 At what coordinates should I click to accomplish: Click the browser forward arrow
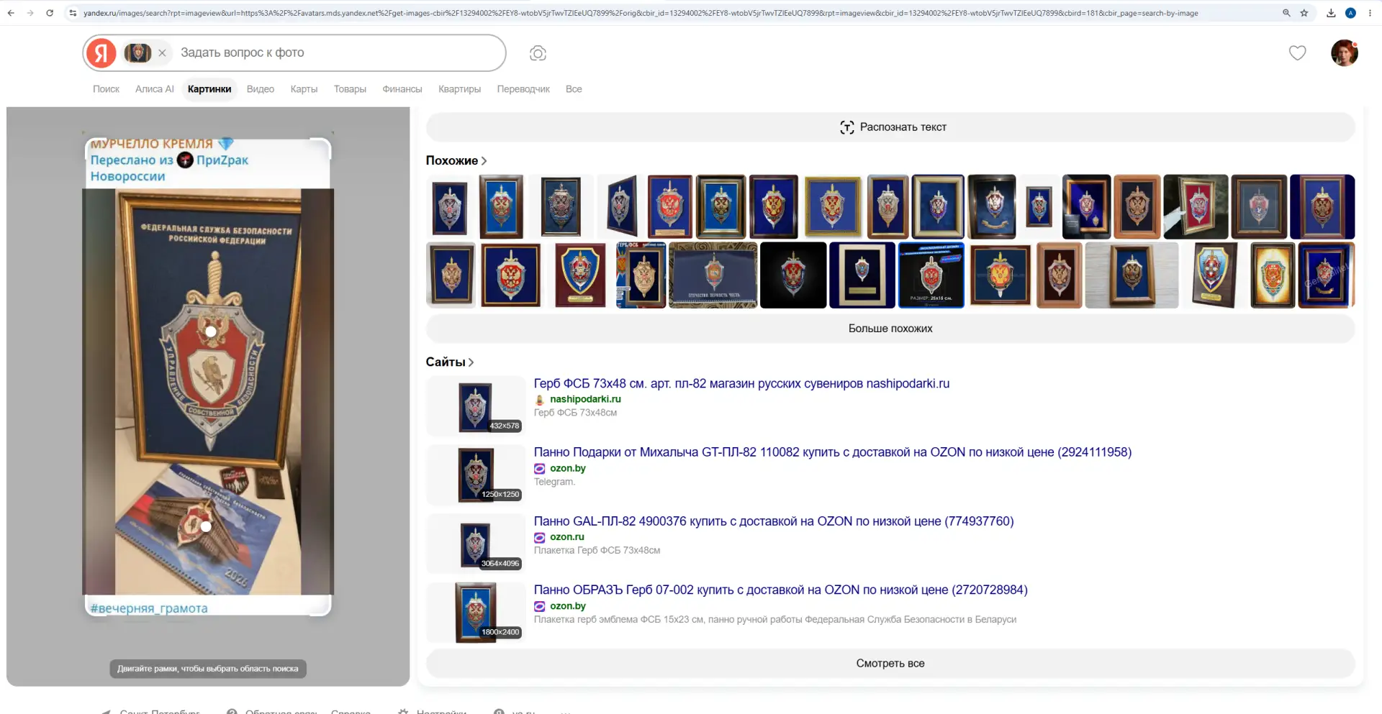pos(30,13)
